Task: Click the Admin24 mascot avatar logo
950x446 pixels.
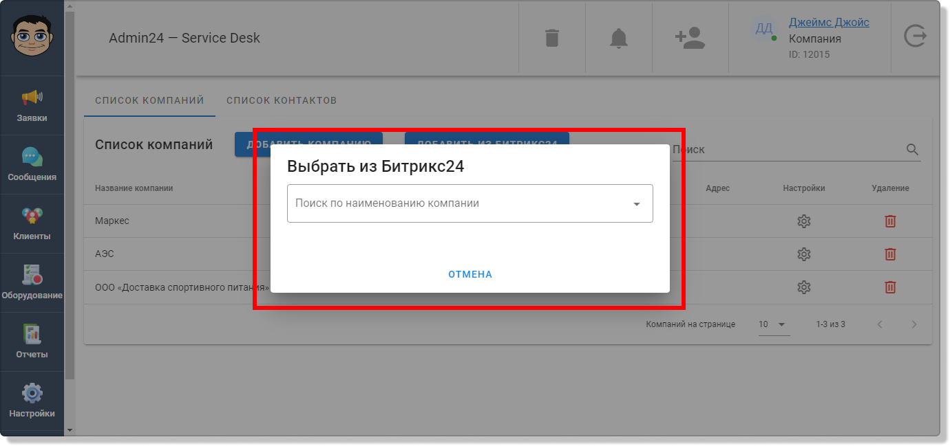Action: click(32, 36)
